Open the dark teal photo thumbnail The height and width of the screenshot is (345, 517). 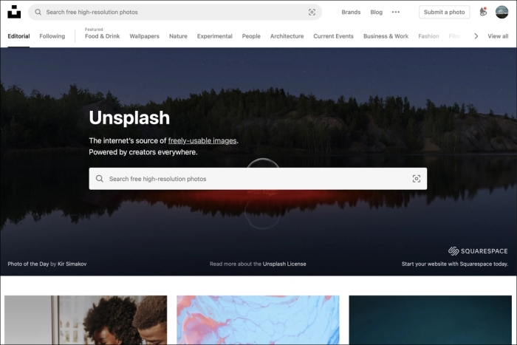[431, 320]
